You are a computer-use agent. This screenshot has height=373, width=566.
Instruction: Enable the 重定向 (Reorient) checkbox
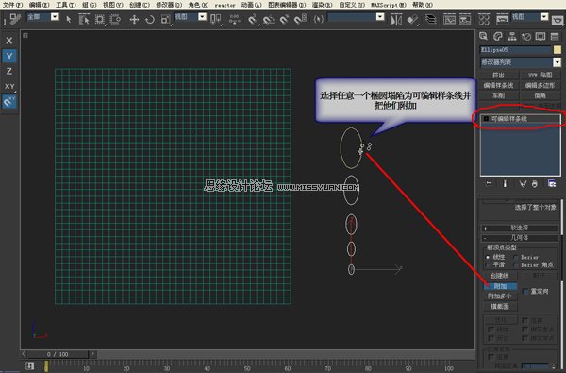coord(525,291)
